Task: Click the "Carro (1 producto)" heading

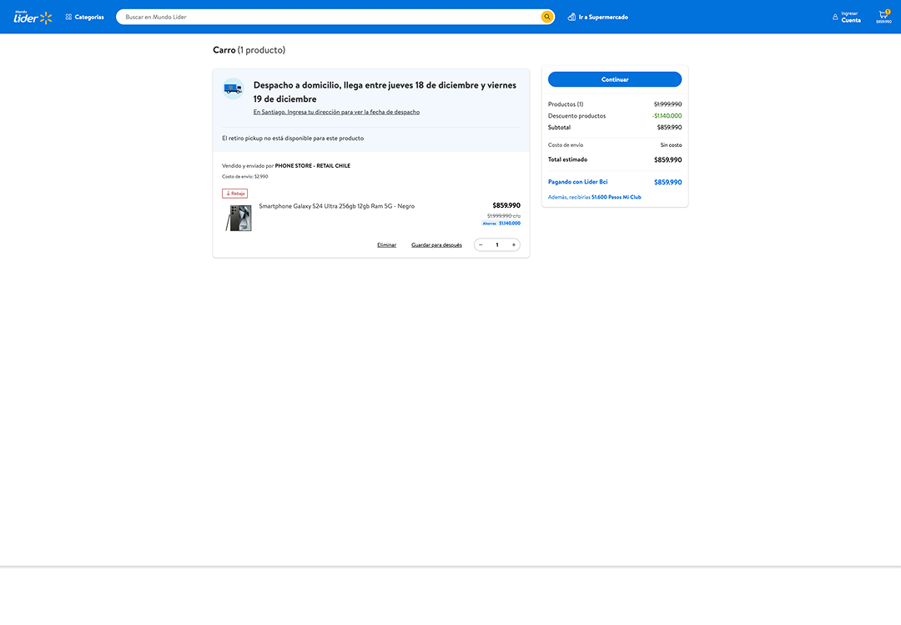Action: click(x=249, y=50)
